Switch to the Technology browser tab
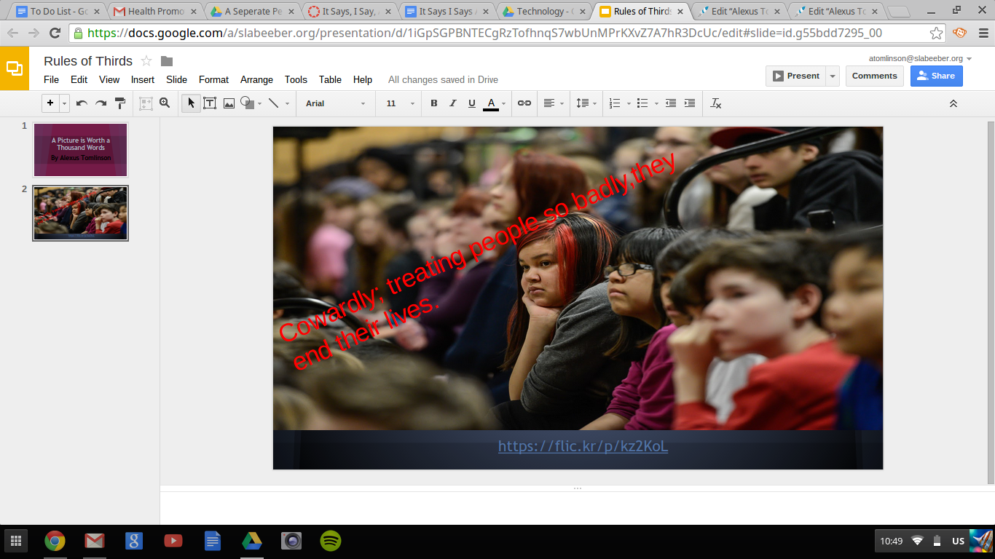 [x=543, y=12]
